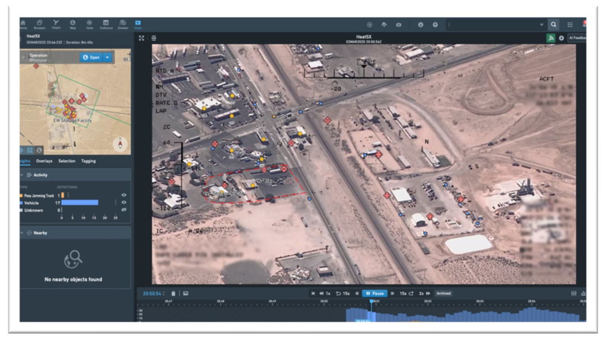This screenshot has height=344, width=606.
Task: Open the Home section in top navigation
Action: [x=23, y=24]
